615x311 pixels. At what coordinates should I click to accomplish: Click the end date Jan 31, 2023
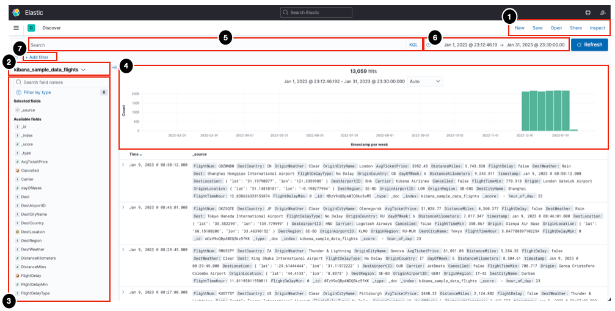[536, 45]
